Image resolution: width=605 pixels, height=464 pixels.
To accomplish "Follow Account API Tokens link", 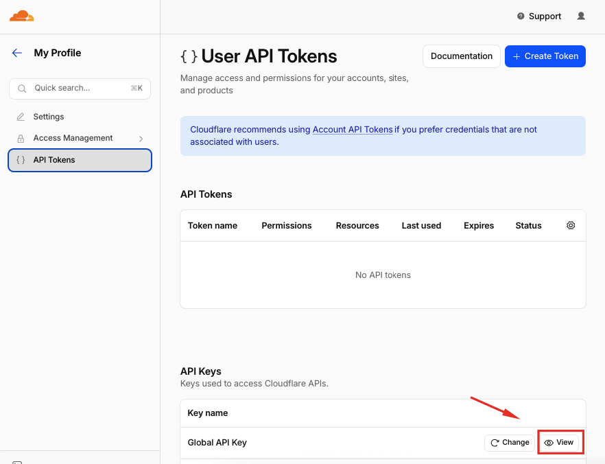I will tap(353, 130).
